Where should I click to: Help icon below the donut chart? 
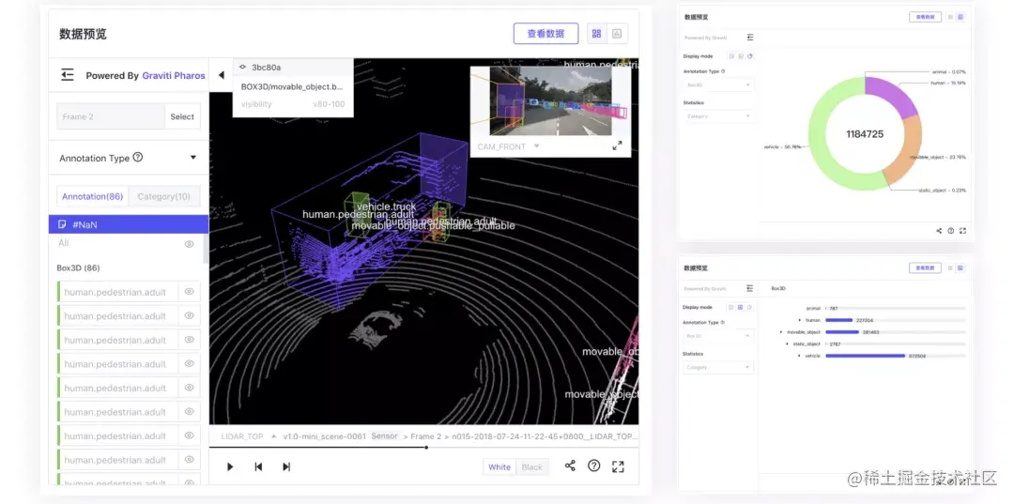pos(950,231)
